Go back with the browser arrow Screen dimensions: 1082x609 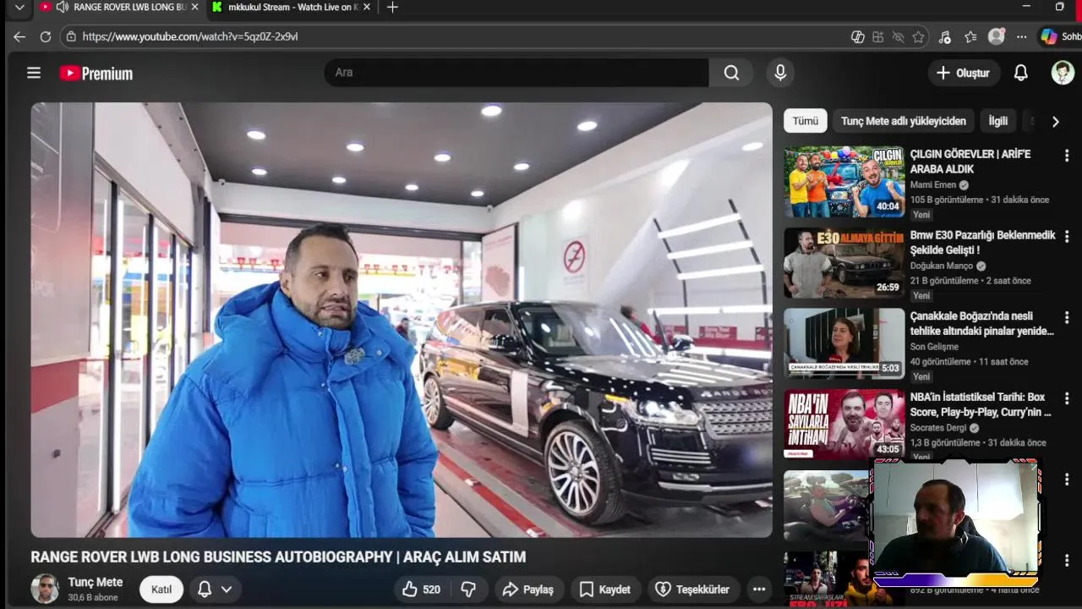coord(19,36)
